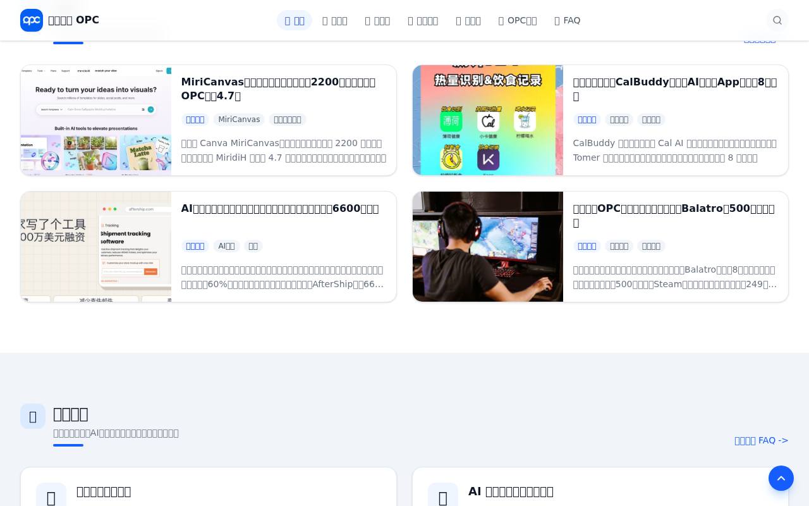The height and width of the screenshot is (506, 809).
Task: Open the OPC item in the navigation menu
Action: [518, 20]
